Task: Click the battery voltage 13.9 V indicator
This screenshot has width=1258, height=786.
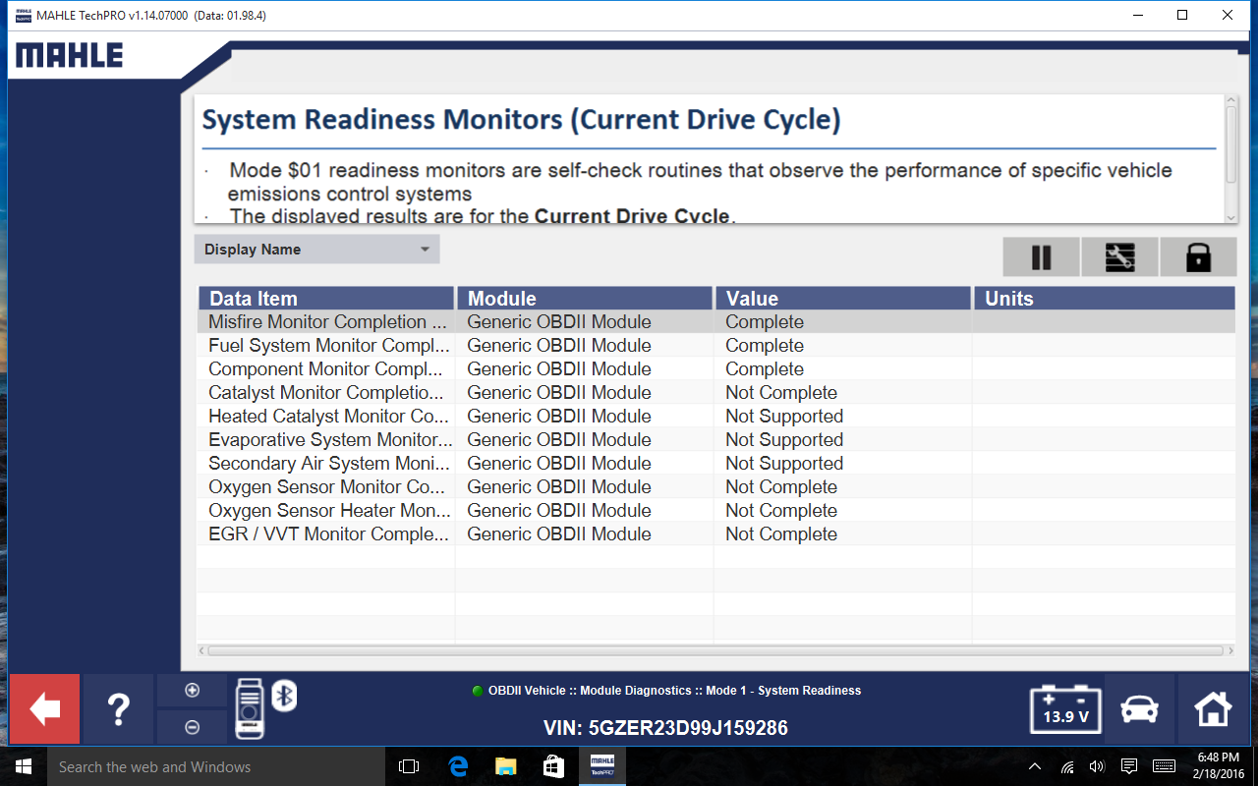Action: point(1065,708)
